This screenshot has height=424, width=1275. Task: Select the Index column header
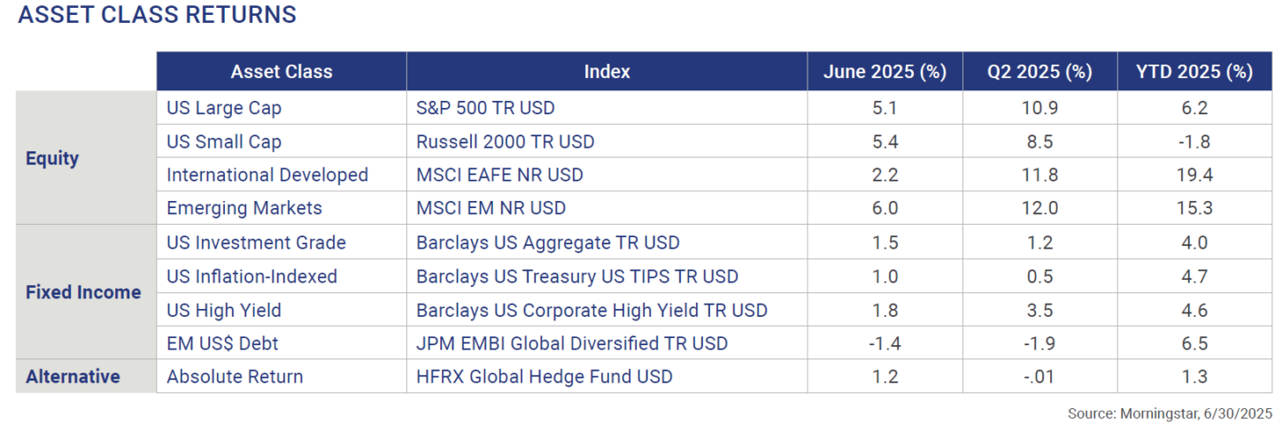(x=607, y=72)
